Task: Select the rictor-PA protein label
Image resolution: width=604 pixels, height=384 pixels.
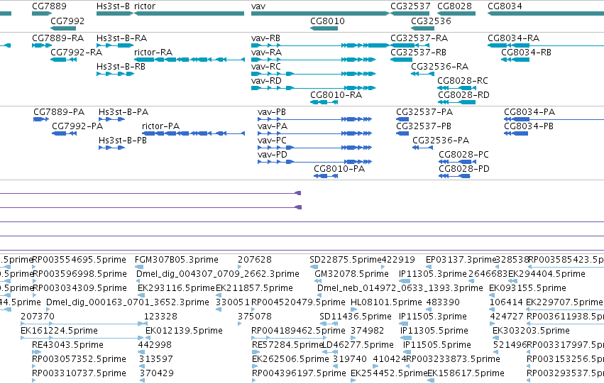Action: pyautogui.click(x=160, y=126)
